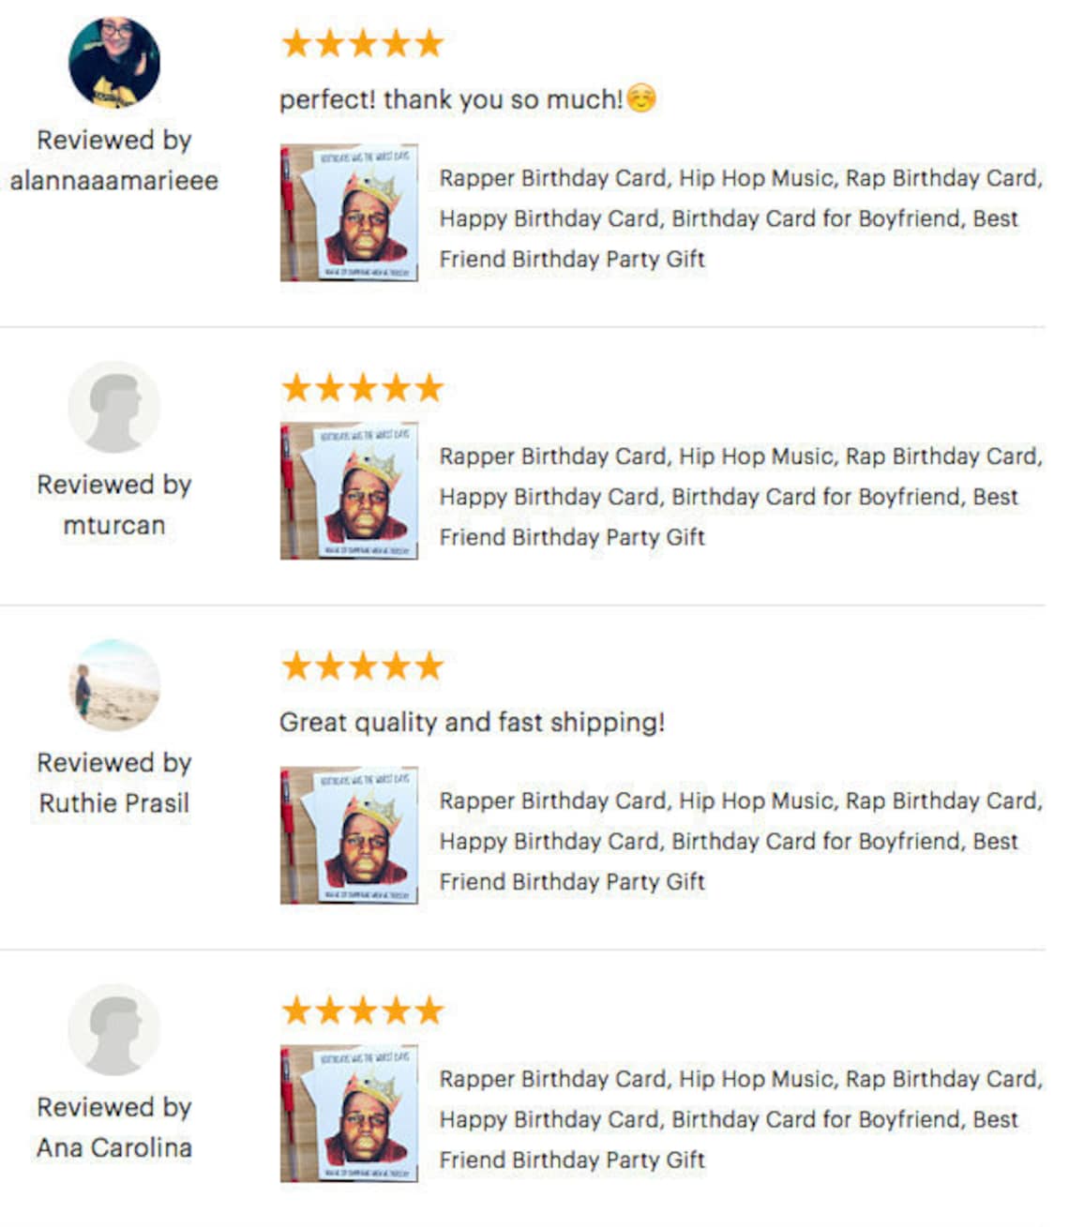1069x1227 pixels.
Task: Click the five-star rating on Ana Carolina's review
Action: (362, 1010)
